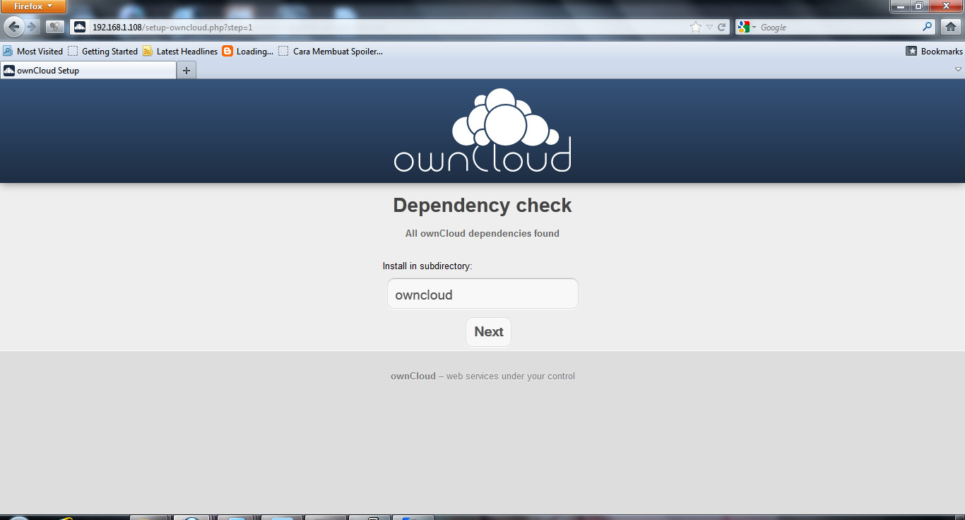Screen dimensions: 965x520
Task: Open the Bookmarks menu button
Action: 934,51
